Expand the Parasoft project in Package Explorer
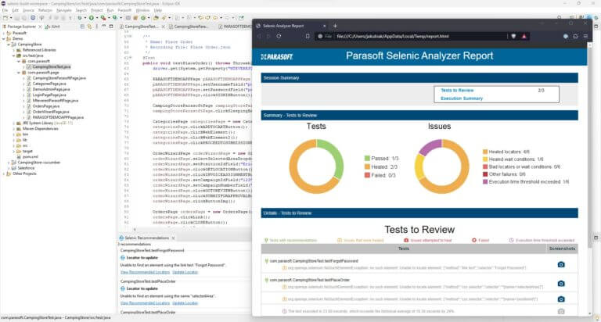601x322 pixels. 4,34
